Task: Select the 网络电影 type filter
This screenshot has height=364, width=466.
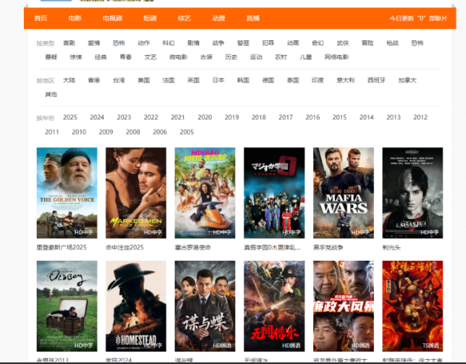Action: 337,57
